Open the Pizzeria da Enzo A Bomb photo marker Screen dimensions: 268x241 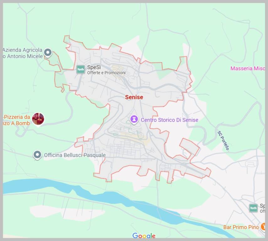(38, 119)
